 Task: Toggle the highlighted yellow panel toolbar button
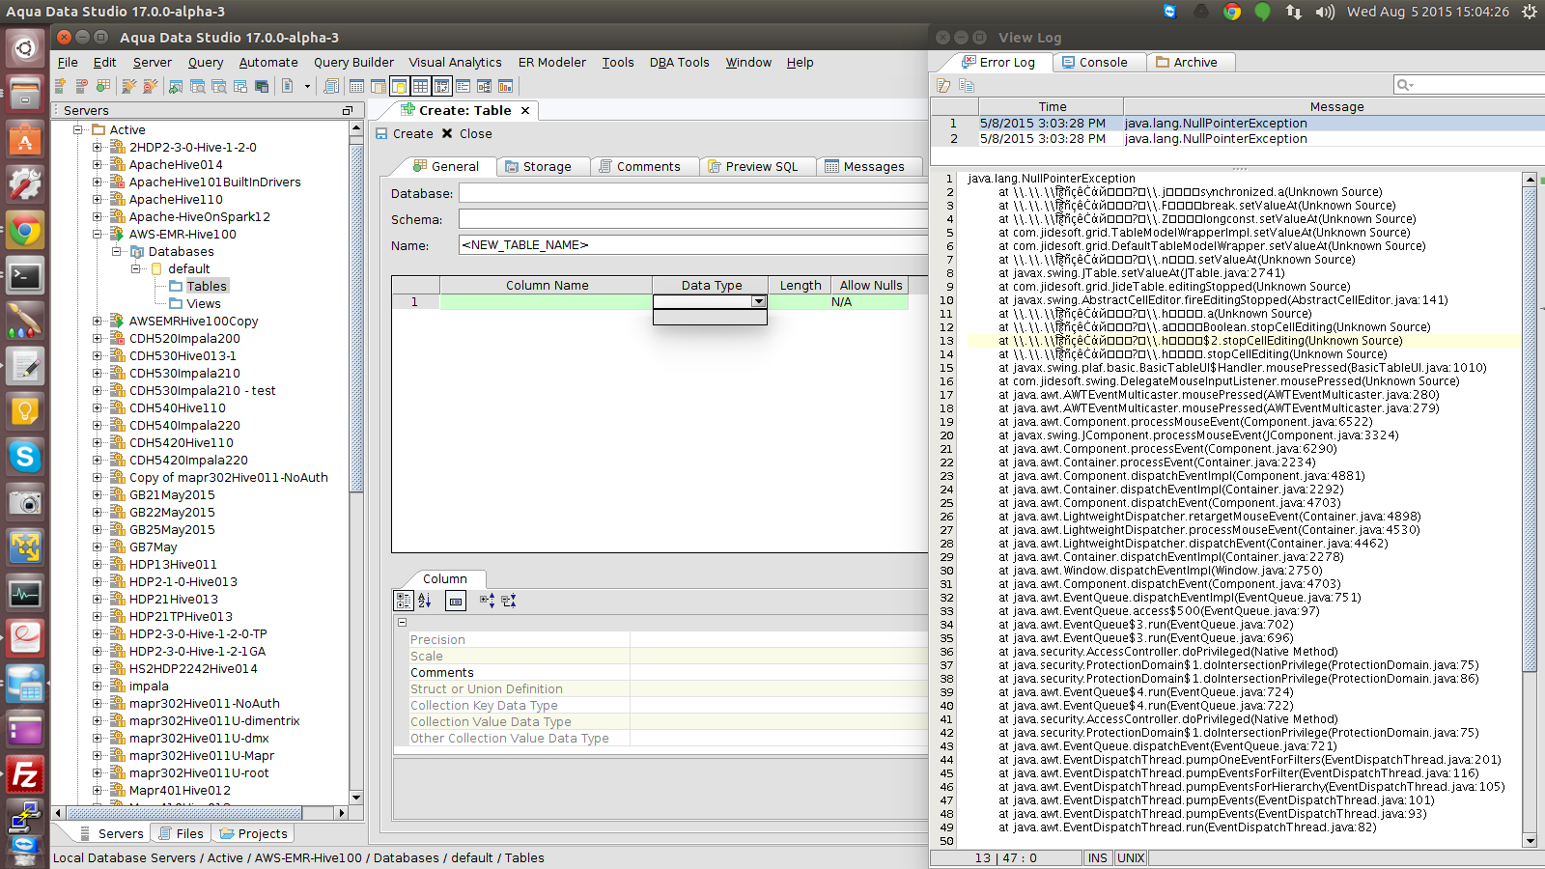[x=399, y=86]
